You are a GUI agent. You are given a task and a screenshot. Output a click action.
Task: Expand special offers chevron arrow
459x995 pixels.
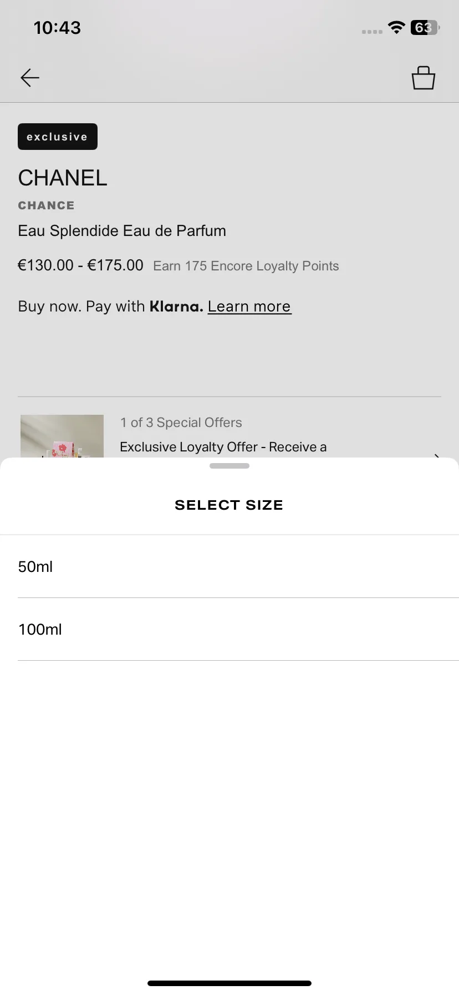437,455
